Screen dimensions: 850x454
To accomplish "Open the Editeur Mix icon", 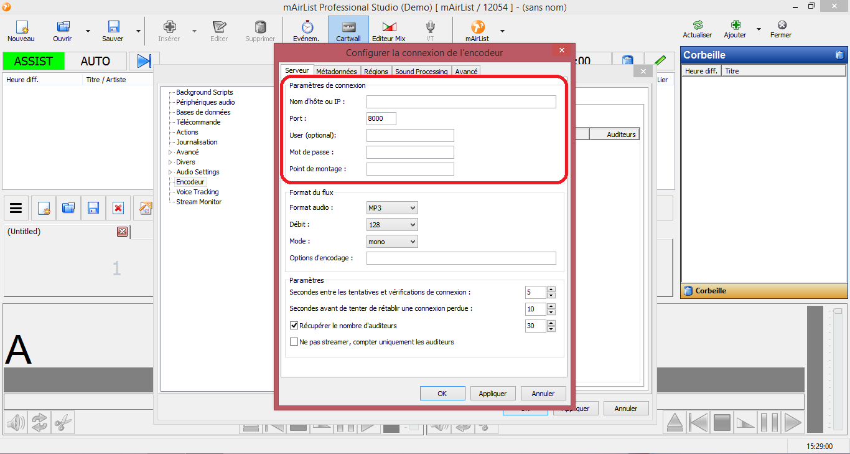I will click(389, 27).
